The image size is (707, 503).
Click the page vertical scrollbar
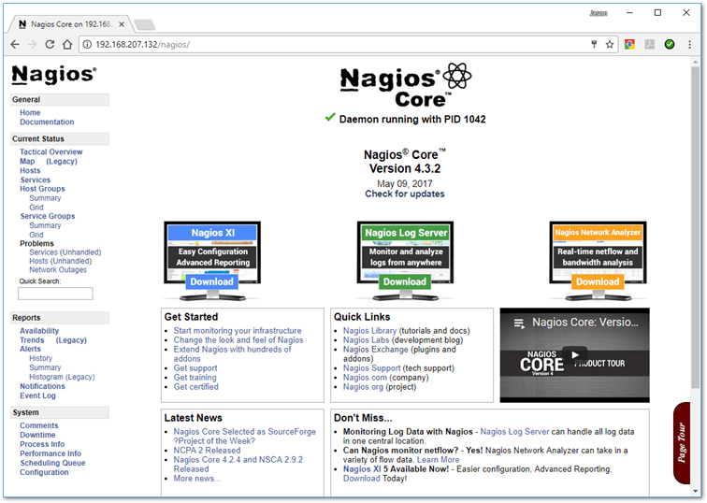[695, 225]
